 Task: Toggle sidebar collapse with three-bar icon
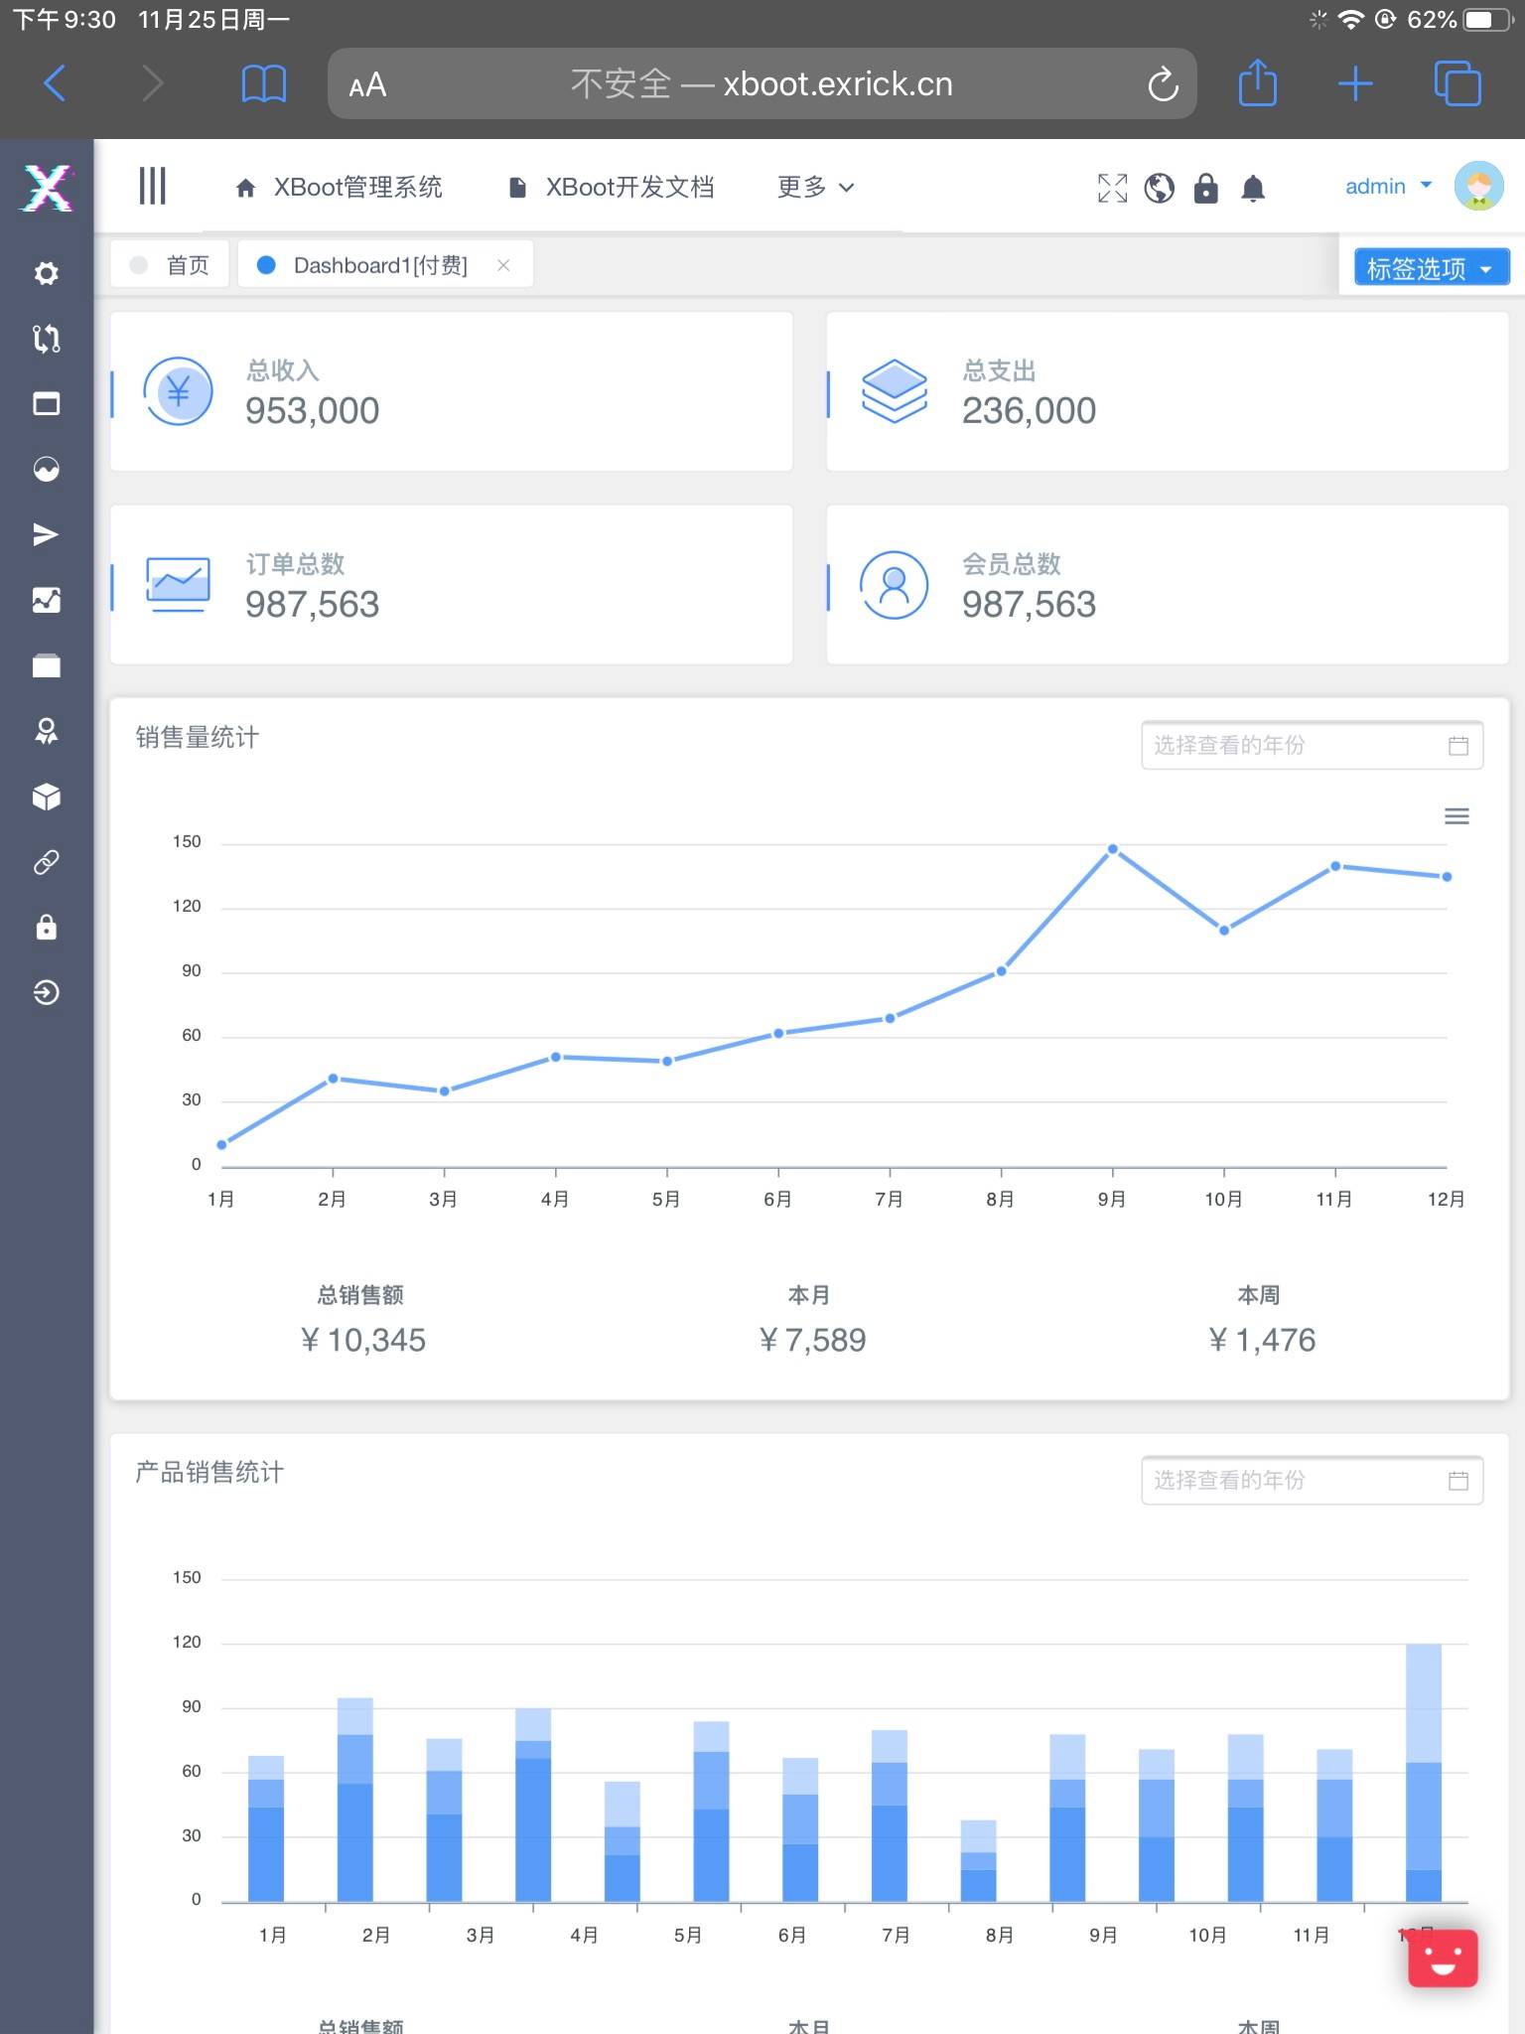pos(152,186)
